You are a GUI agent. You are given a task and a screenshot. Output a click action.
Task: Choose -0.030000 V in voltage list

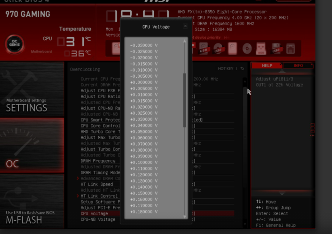pos(144,45)
